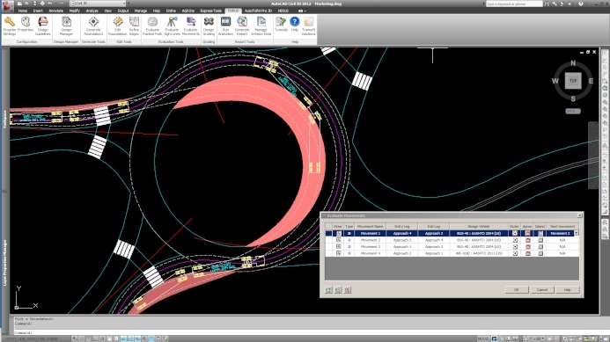This screenshot has width=610, height=342.
Task: Click the TOP face of ViewCube
Action: pyautogui.click(x=573, y=81)
